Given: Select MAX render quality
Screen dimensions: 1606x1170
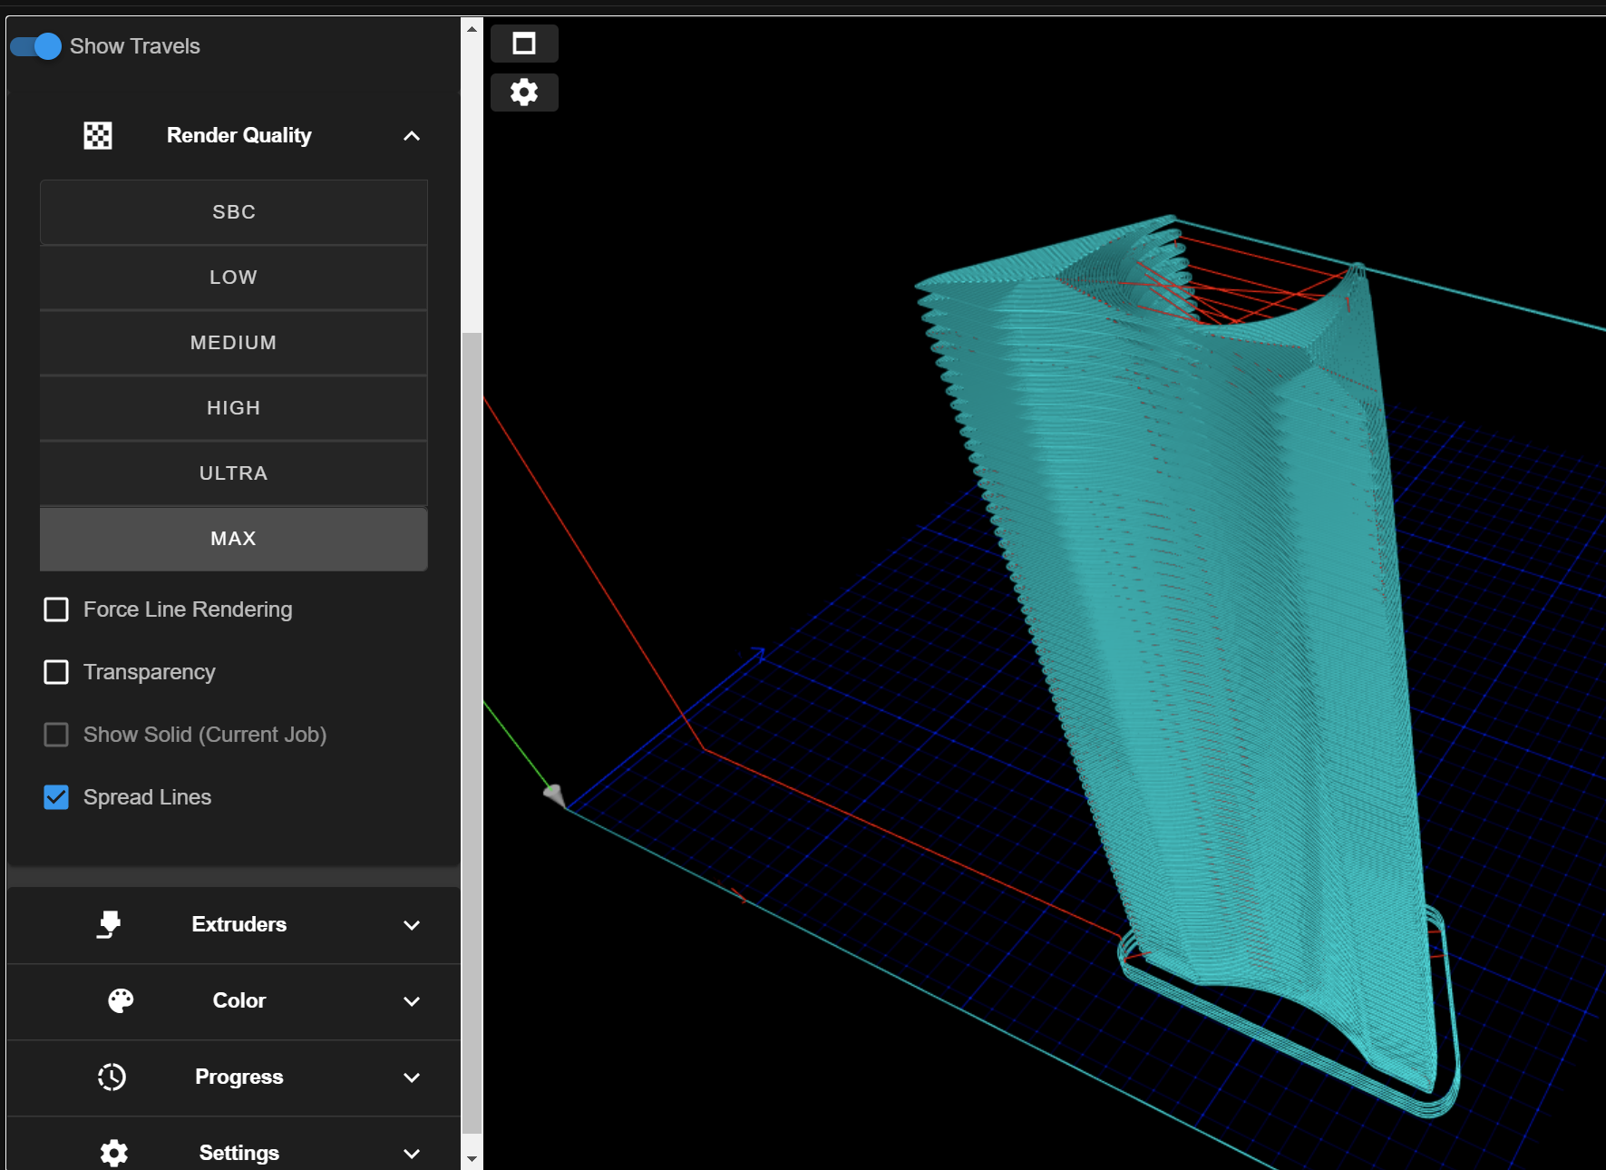Looking at the screenshot, I should (x=234, y=539).
